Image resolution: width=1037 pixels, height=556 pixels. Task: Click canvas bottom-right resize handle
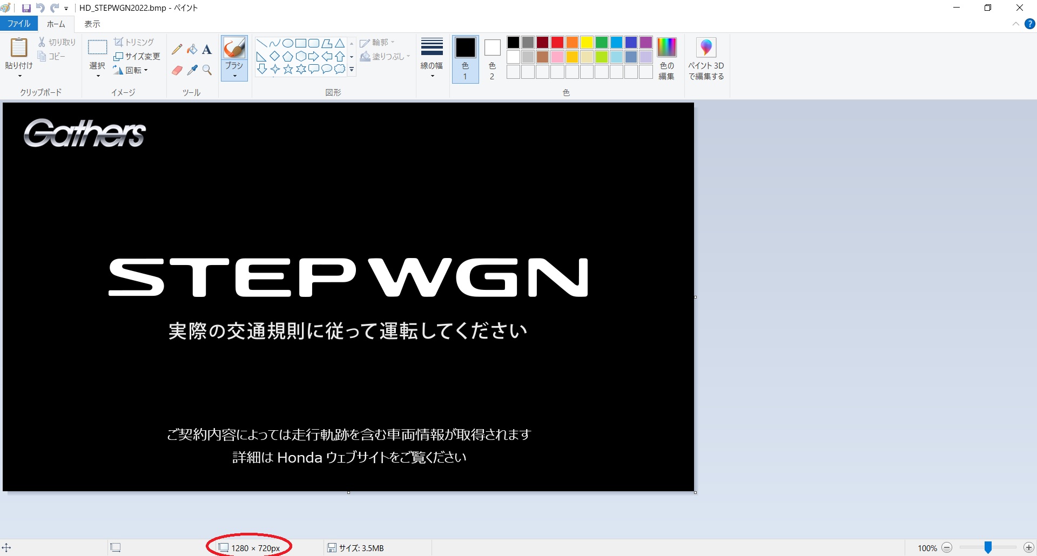pos(695,492)
